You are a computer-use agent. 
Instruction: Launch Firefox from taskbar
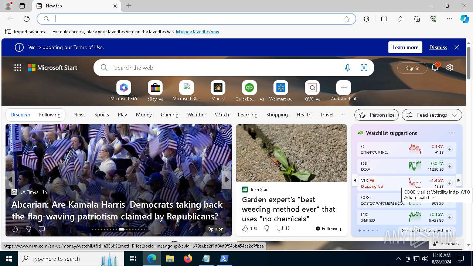pos(188,259)
